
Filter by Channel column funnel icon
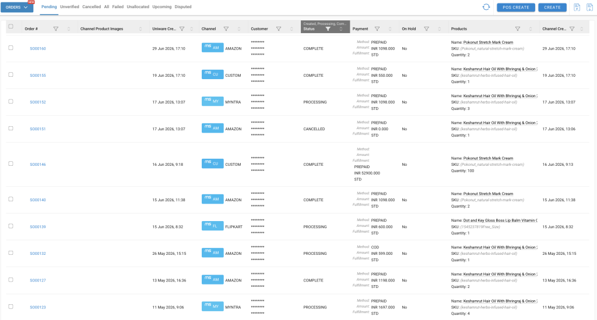click(x=226, y=29)
